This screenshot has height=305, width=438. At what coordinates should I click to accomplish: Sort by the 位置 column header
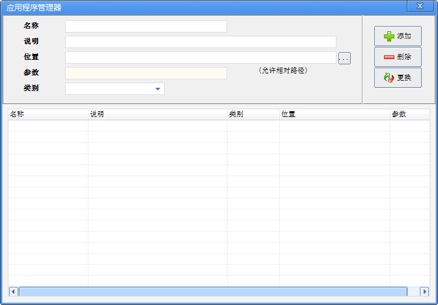(335, 114)
